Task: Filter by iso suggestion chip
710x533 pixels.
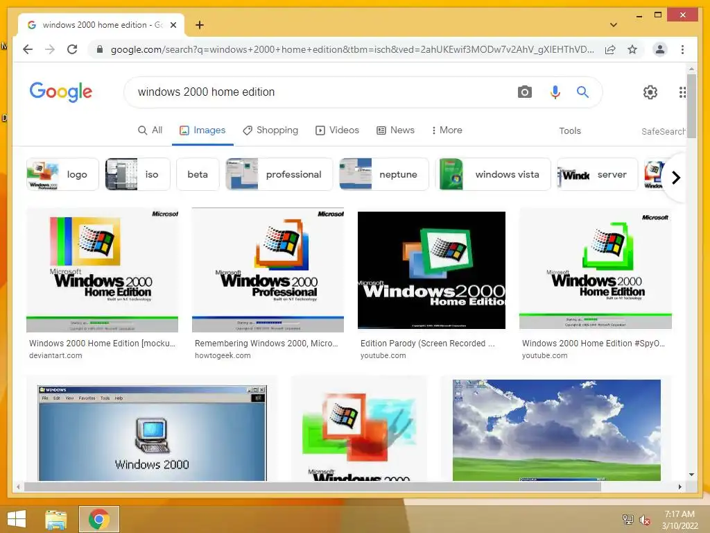Action: (138, 174)
